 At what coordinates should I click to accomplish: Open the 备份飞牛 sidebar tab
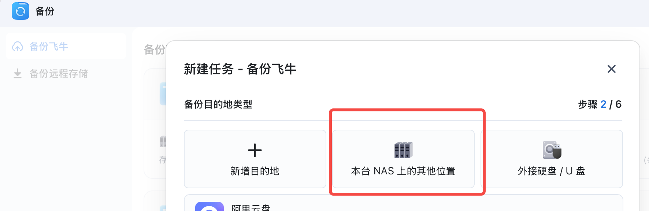point(49,47)
